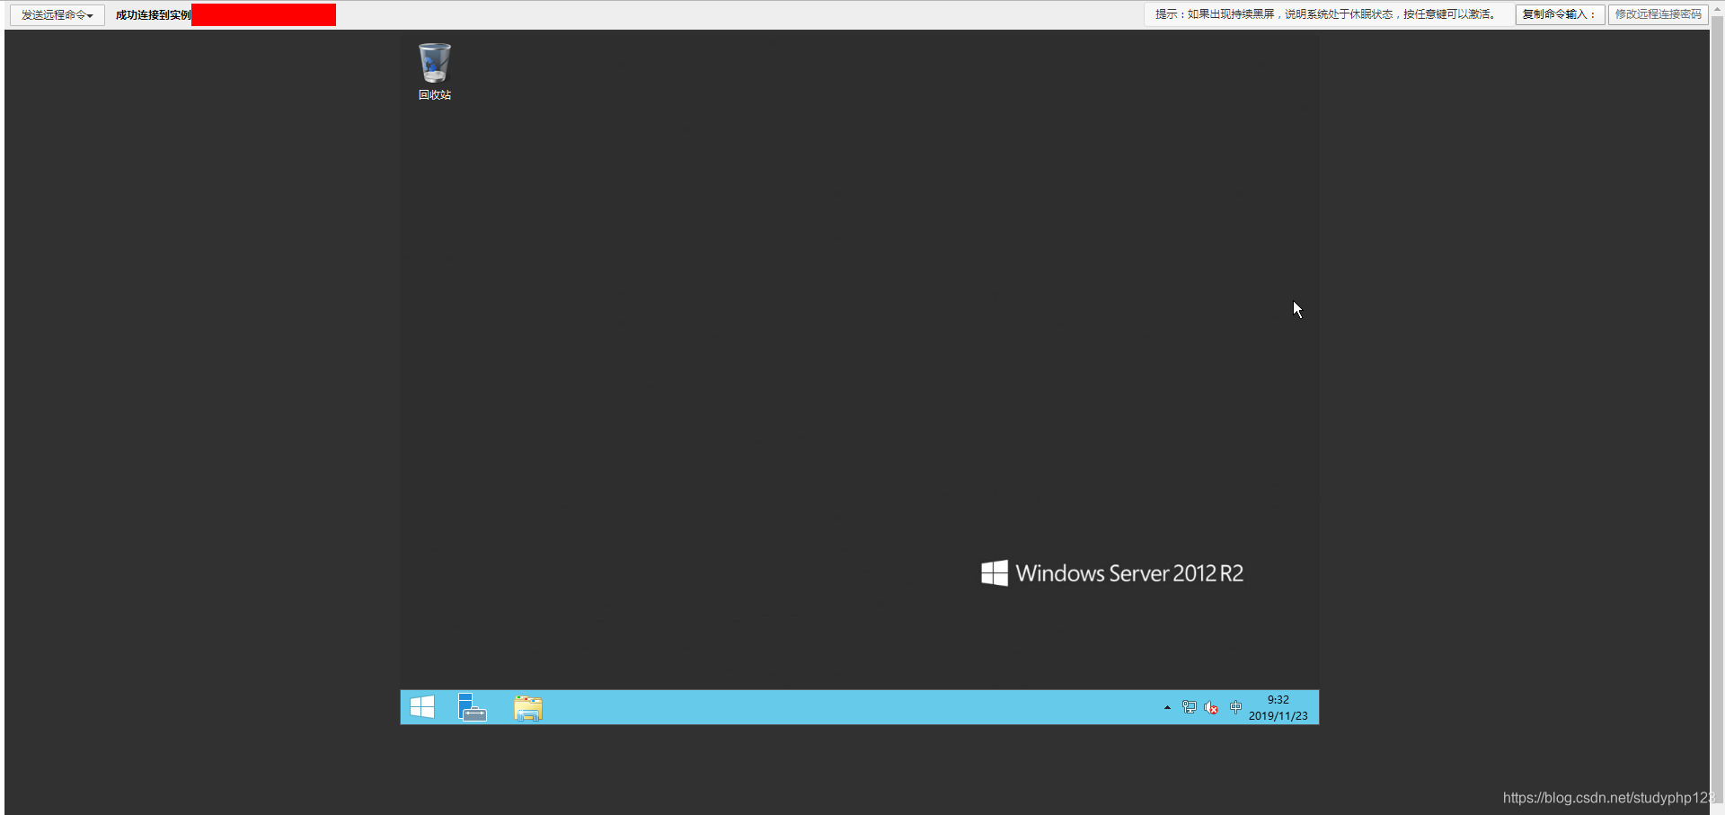Viewport: 1725px width, 815px height.
Task: Click the 中 input method indicator
Action: pyautogui.click(x=1235, y=708)
